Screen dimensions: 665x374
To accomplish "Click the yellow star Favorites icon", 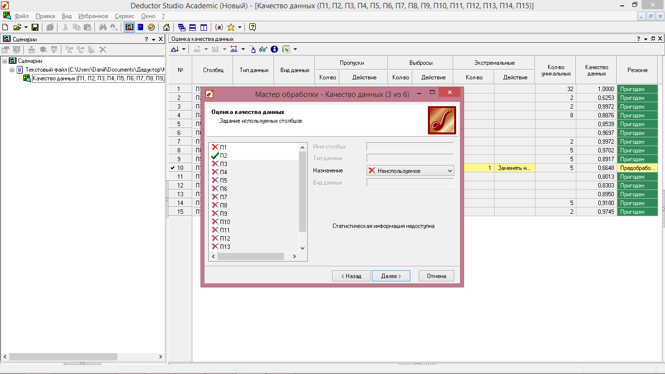I will click(x=231, y=27).
